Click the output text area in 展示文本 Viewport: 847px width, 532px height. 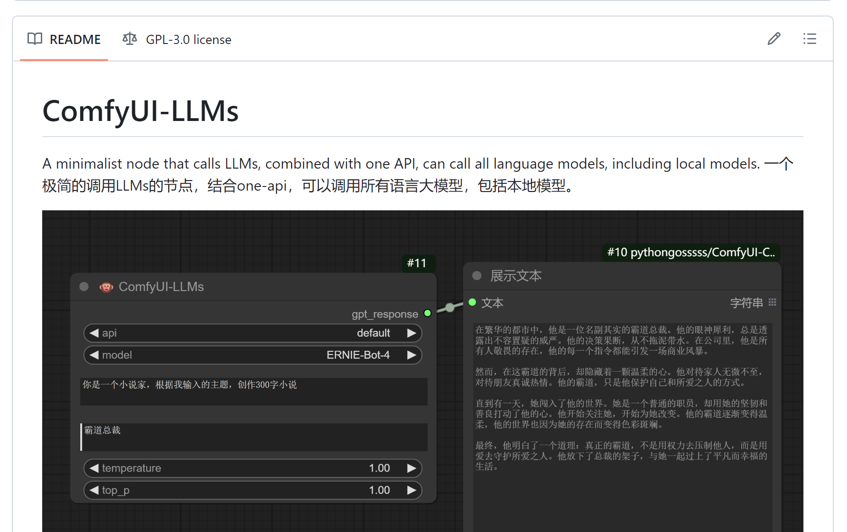click(622, 427)
